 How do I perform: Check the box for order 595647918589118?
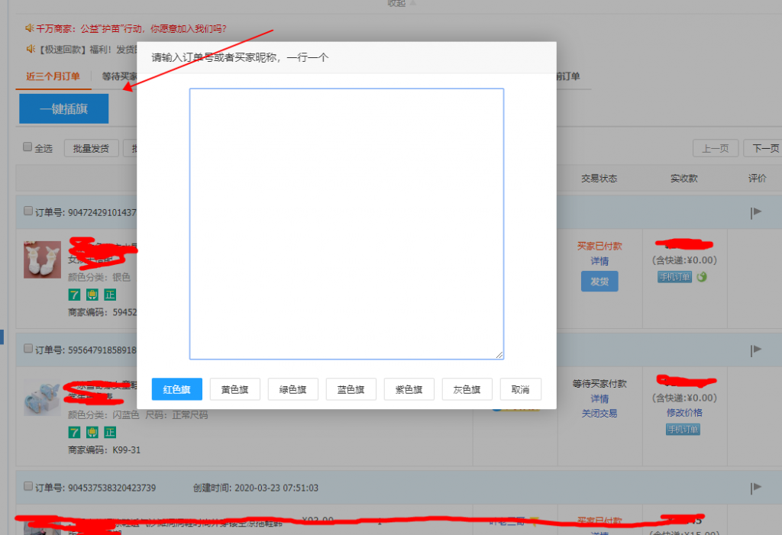28,349
